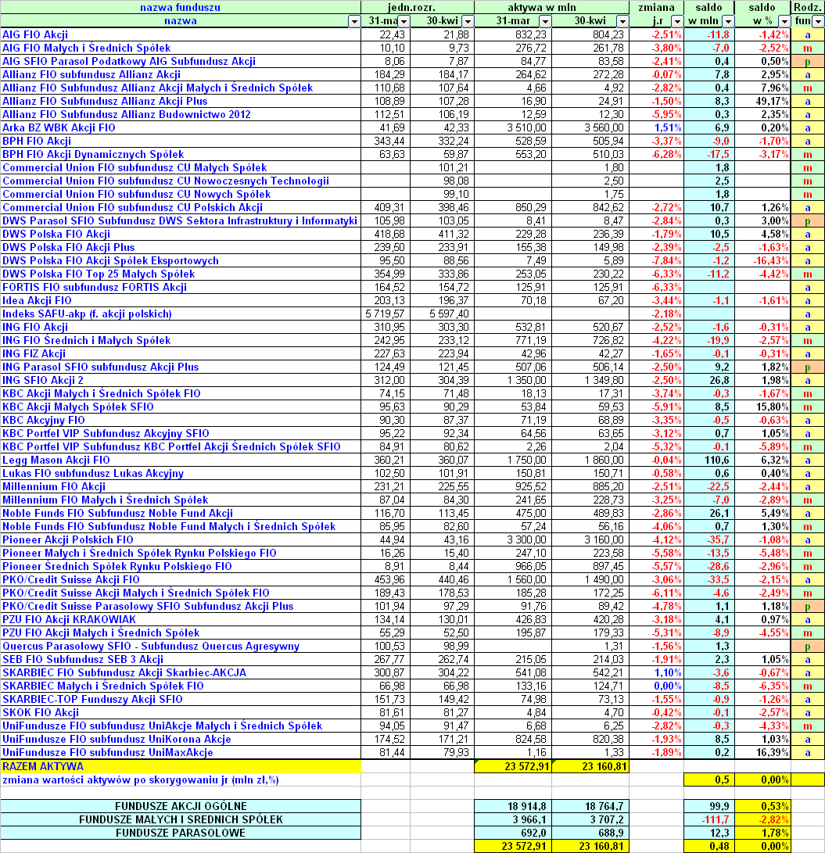825x853 pixels.
Task: Select 'Pioneer Akcji Polskich FIO' cell
Action: tap(180, 539)
